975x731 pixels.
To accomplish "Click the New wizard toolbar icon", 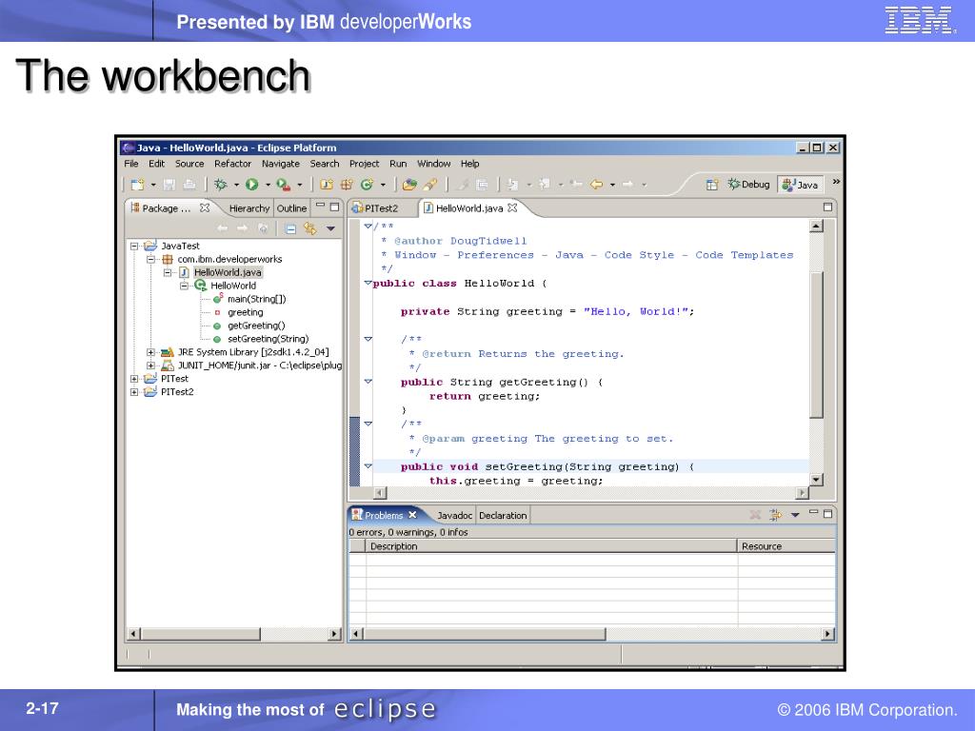I will tap(137, 185).
